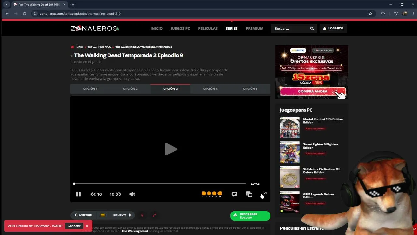Image resolution: width=417 pixels, height=235 pixels.
Task: Open Mortal Kombat 1 Definitive Edition title
Action: tap(323, 121)
